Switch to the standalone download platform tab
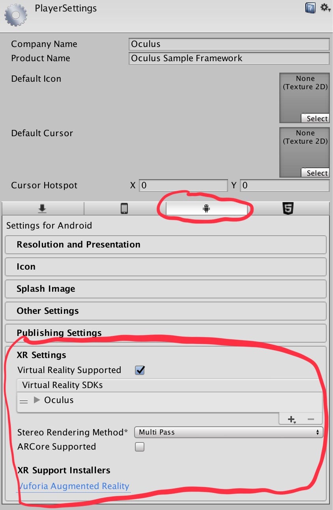Screen dimensions: 333x510 [43, 208]
